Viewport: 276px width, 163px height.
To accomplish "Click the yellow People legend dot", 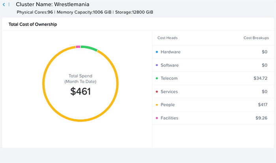I will click(157, 105).
